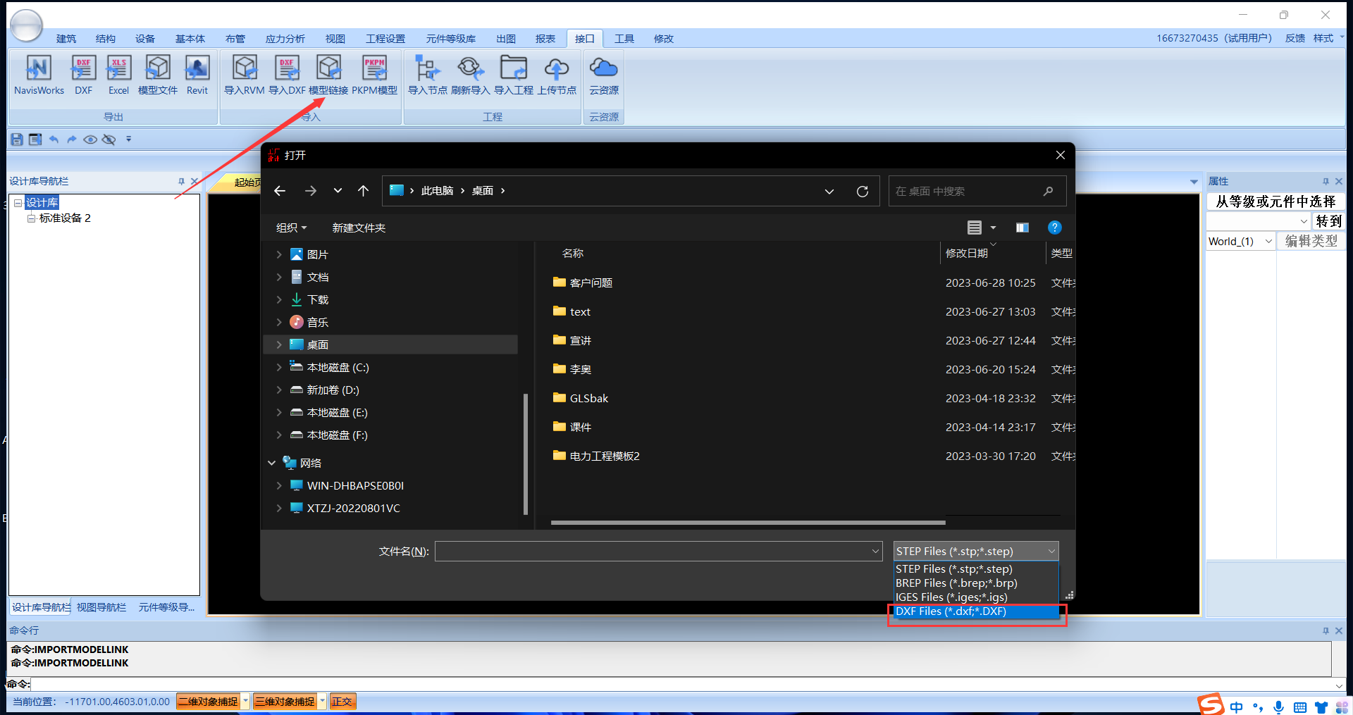Select DXF Files (*.dxf;*.DXF) option
1353x715 pixels.
975,611
